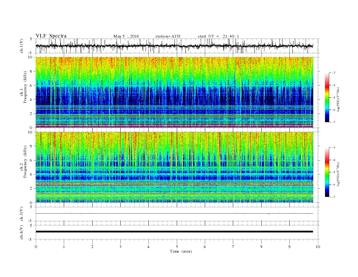Click the '-3' tick on ch.1 colorbar
The image size is (358, 277).
334,73
